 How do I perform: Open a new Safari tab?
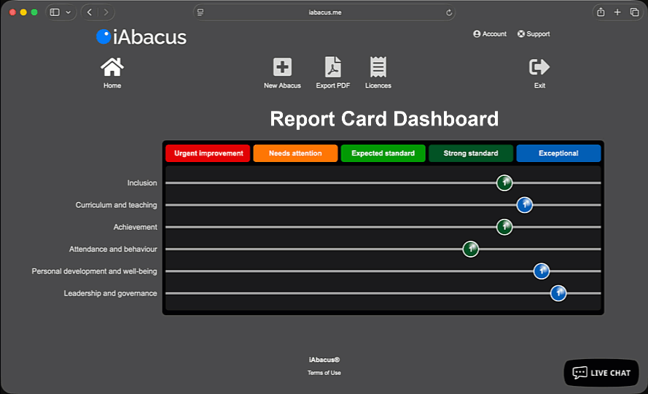617,12
